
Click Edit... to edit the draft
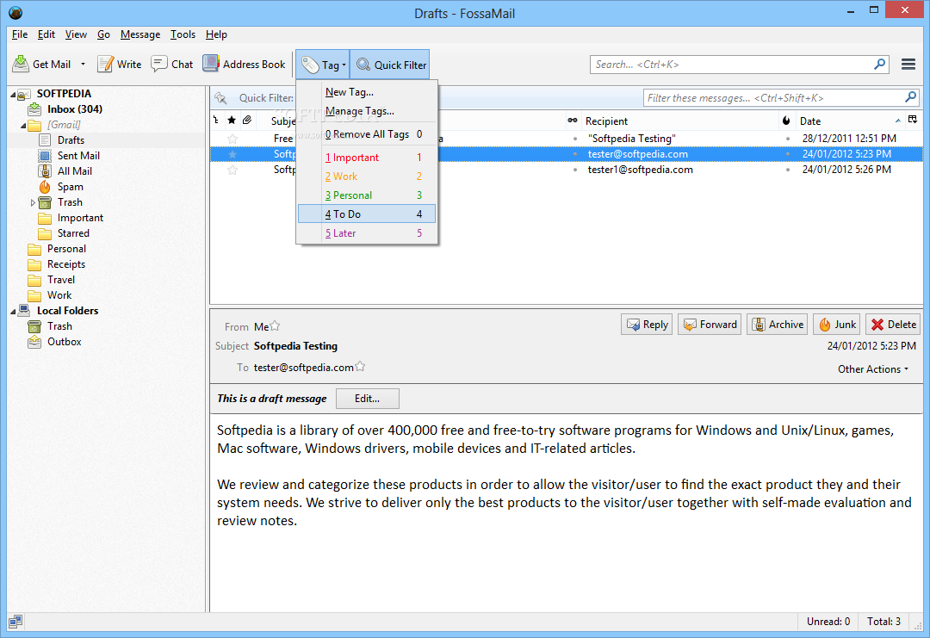click(x=367, y=399)
